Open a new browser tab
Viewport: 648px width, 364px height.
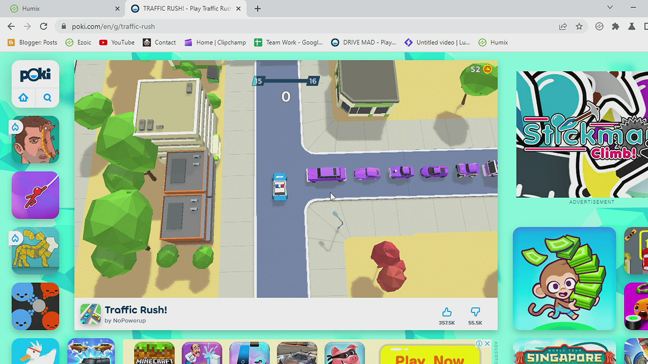(x=258, y=8)
